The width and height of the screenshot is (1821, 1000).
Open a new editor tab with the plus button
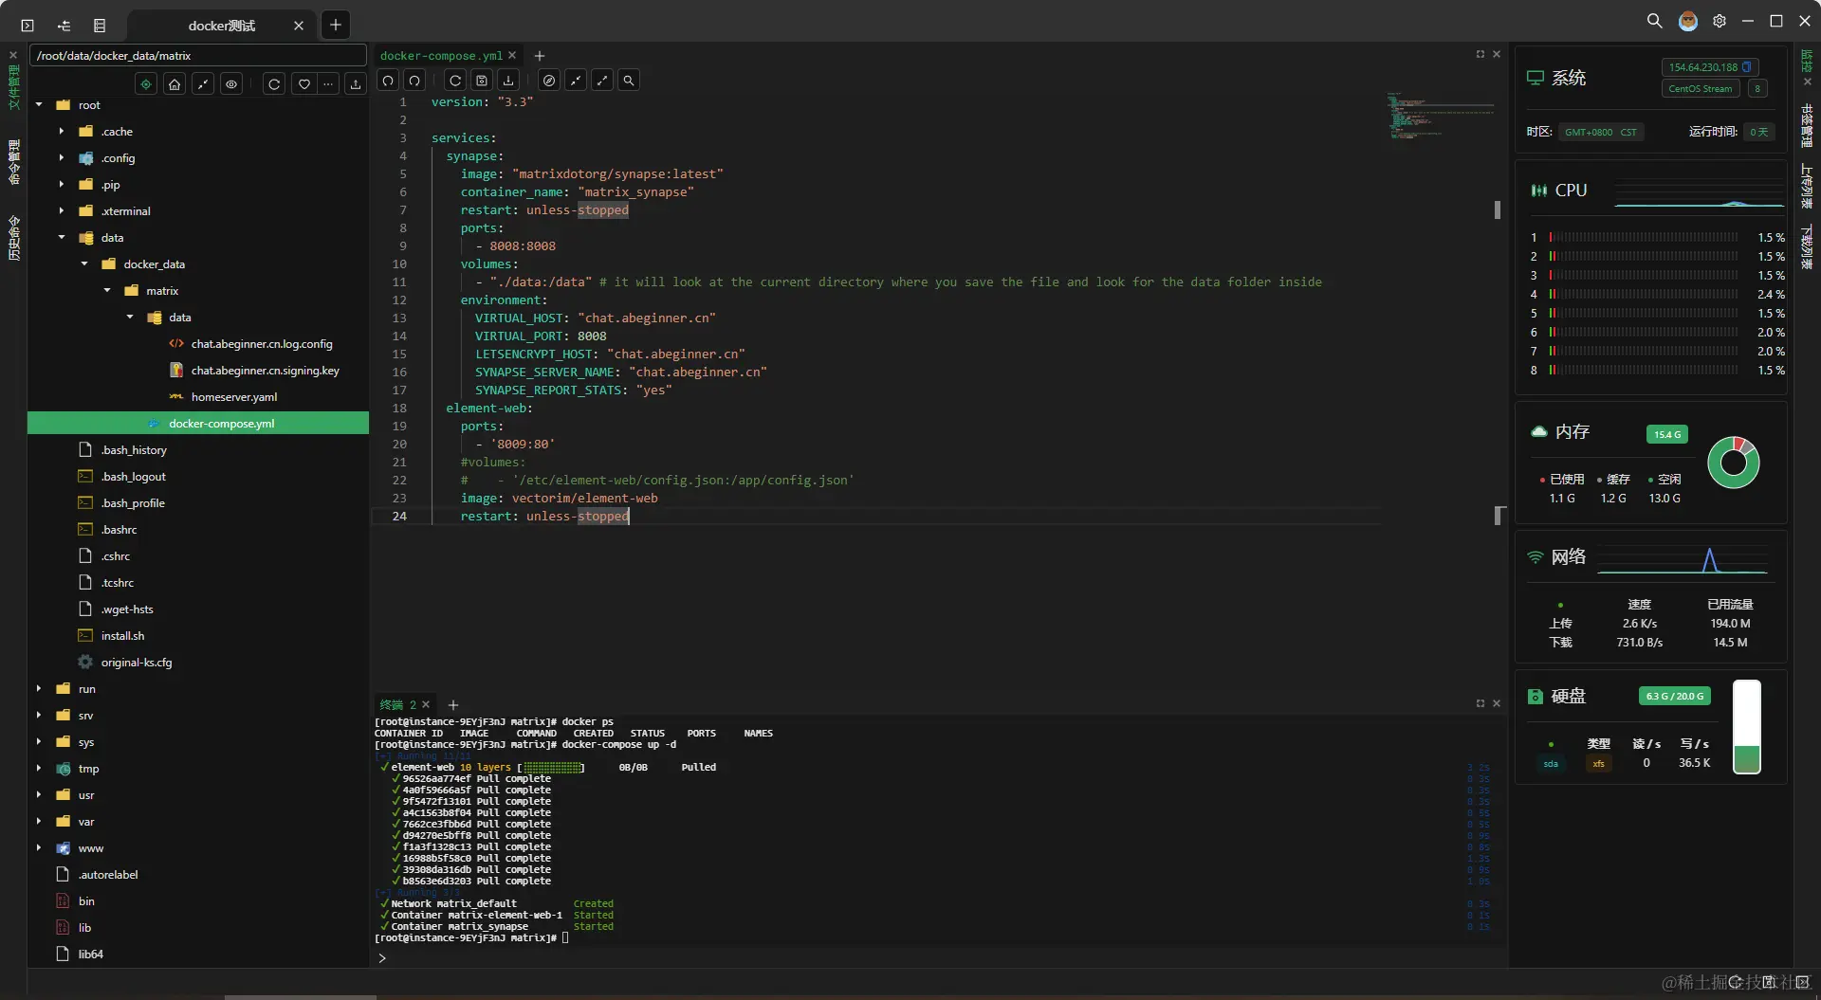[539, 55]
